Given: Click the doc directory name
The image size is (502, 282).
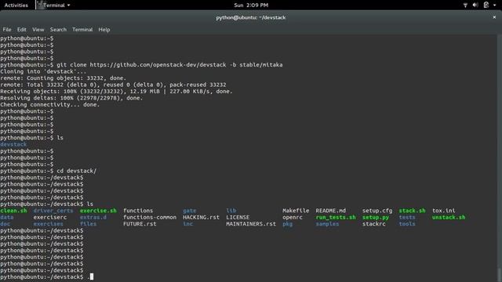Looking at the screenshot, I should 5,224.
